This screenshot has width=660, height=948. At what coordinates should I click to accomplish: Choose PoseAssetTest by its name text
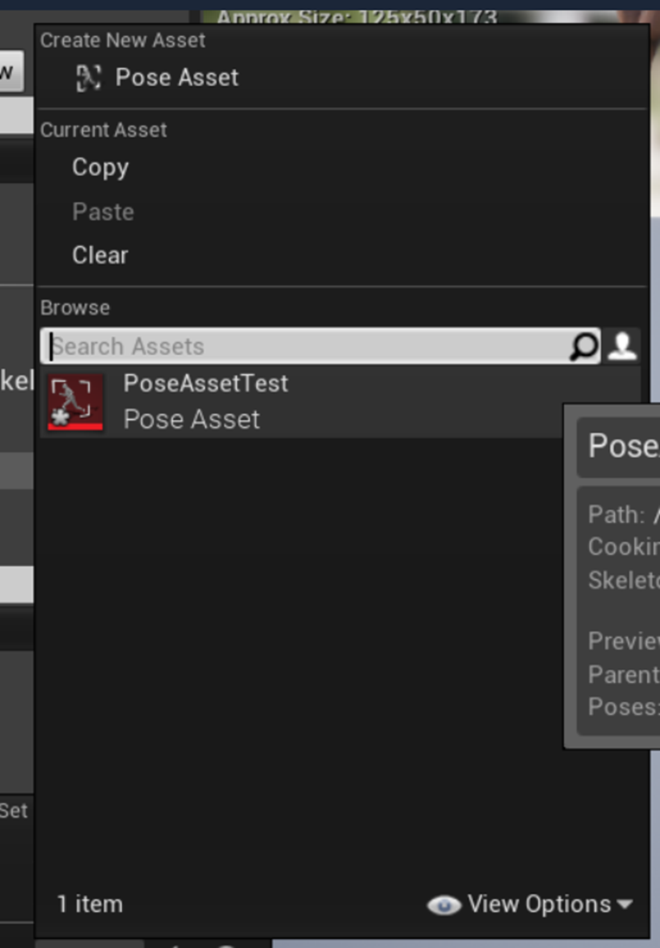tap(206, 383)
